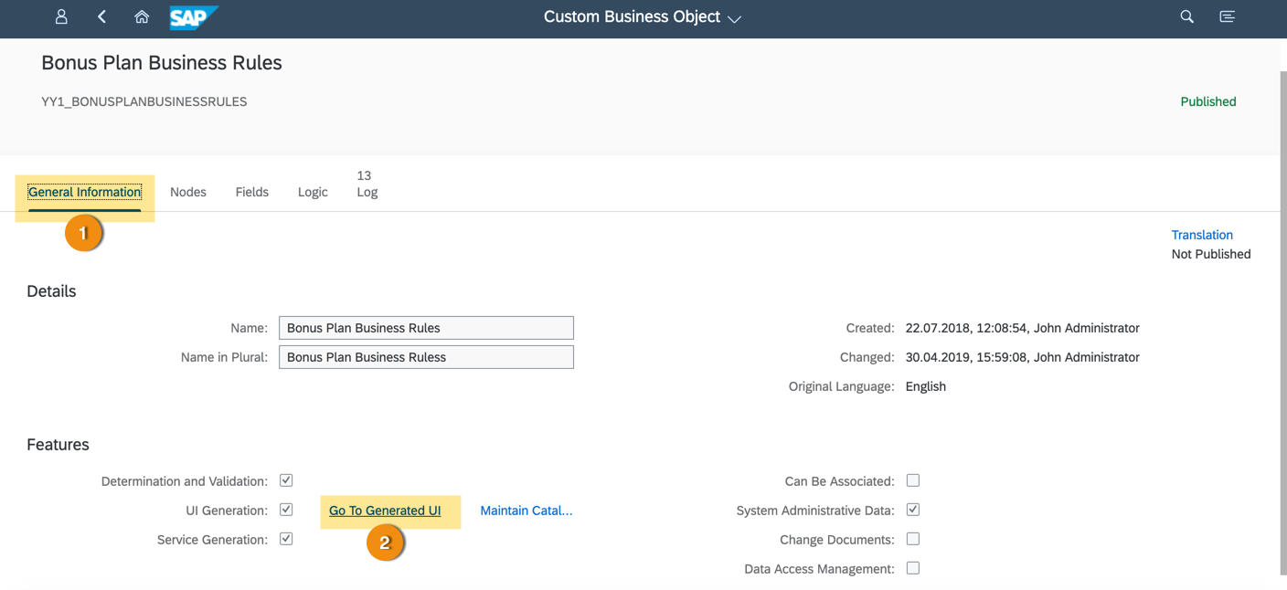The width and height of the screenshot is (1287, 590).
Task: Open search with the magnifier icon
Action: [x=1186, y=16]
